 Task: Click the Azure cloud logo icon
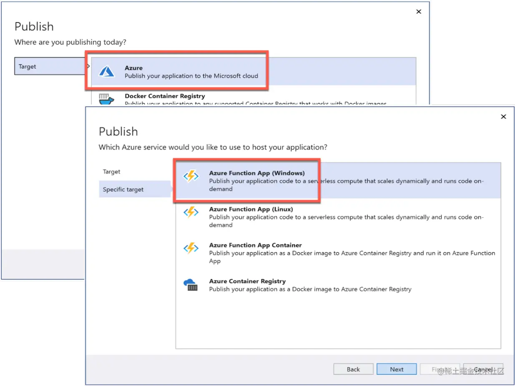pyautogui.click(x=106, y=72)
